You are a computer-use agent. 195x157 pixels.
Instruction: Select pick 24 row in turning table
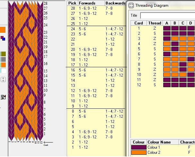click(97, 29)
